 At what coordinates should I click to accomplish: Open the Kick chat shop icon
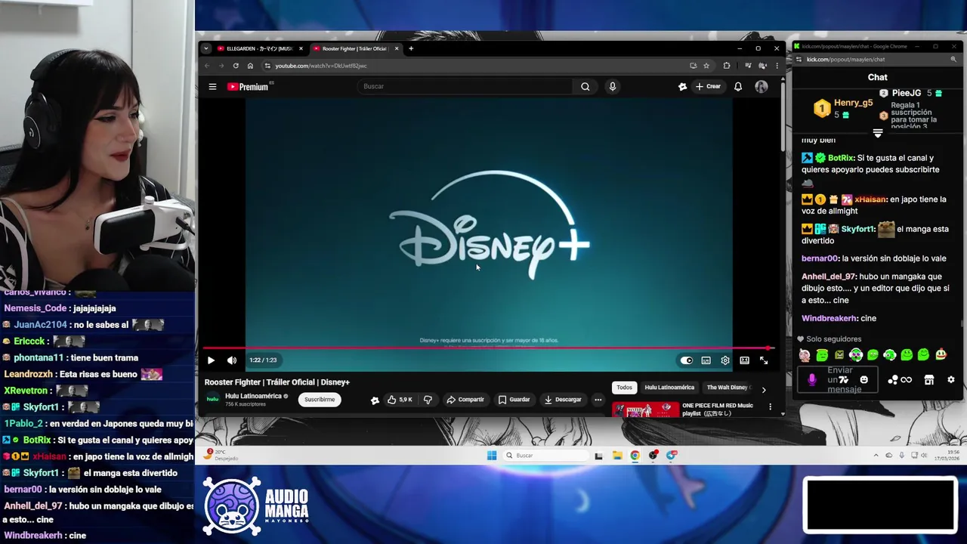click(929, 380)
